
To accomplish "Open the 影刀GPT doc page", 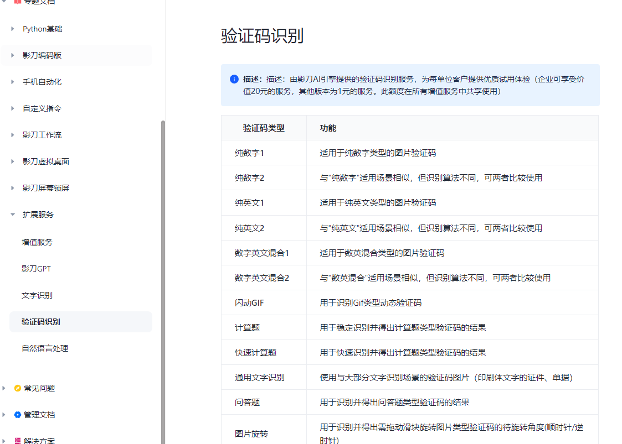I will [37, 269].
